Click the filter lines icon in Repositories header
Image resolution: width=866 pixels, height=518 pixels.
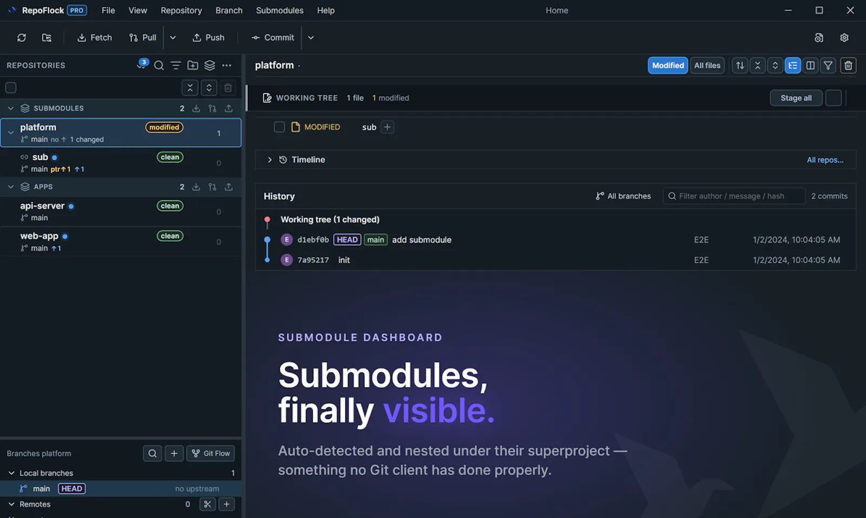(176, 65)
